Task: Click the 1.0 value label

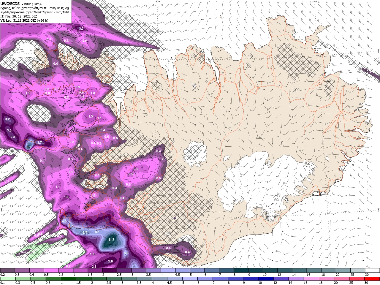Action: point(93,93)
